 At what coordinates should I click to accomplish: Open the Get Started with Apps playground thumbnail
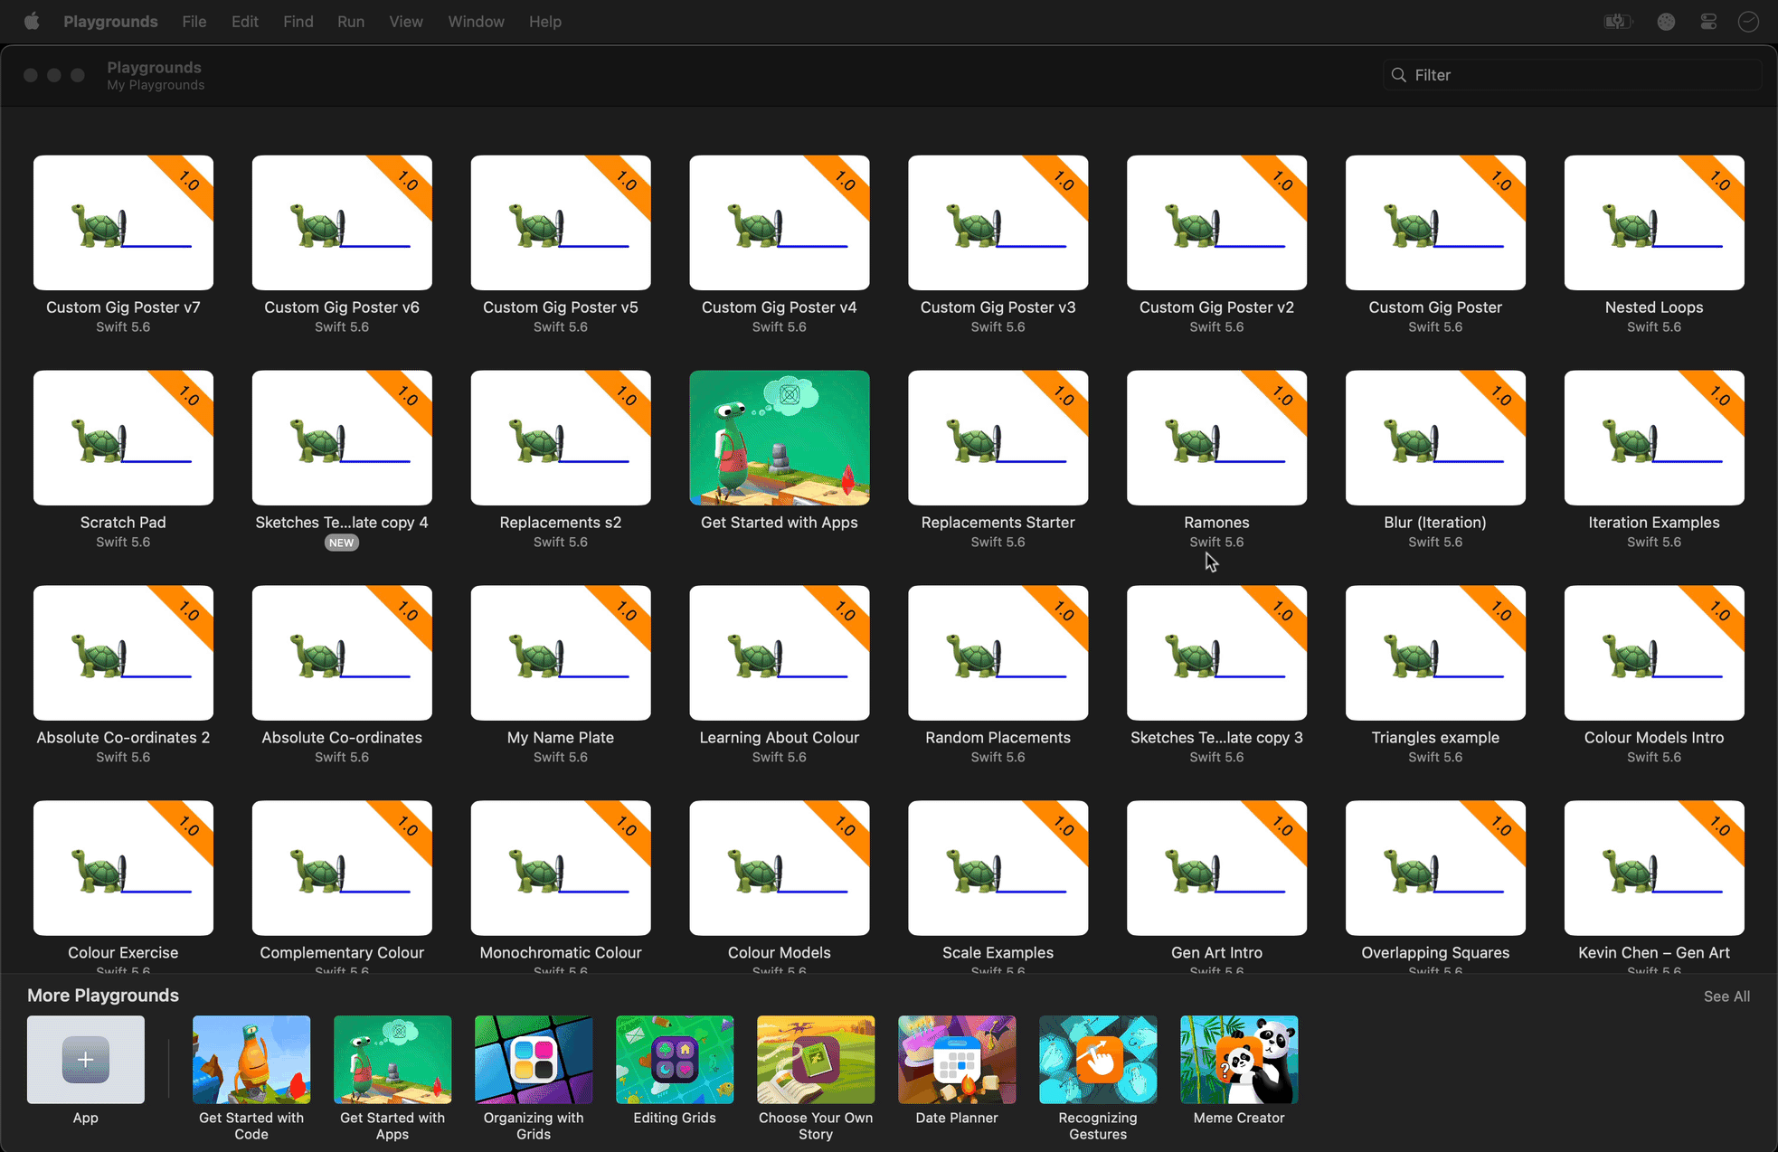coord(779,437)
